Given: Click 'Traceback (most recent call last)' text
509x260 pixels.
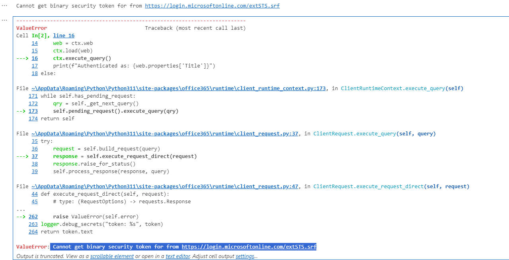Looking at the screenshot, I should tap(195, 28).
